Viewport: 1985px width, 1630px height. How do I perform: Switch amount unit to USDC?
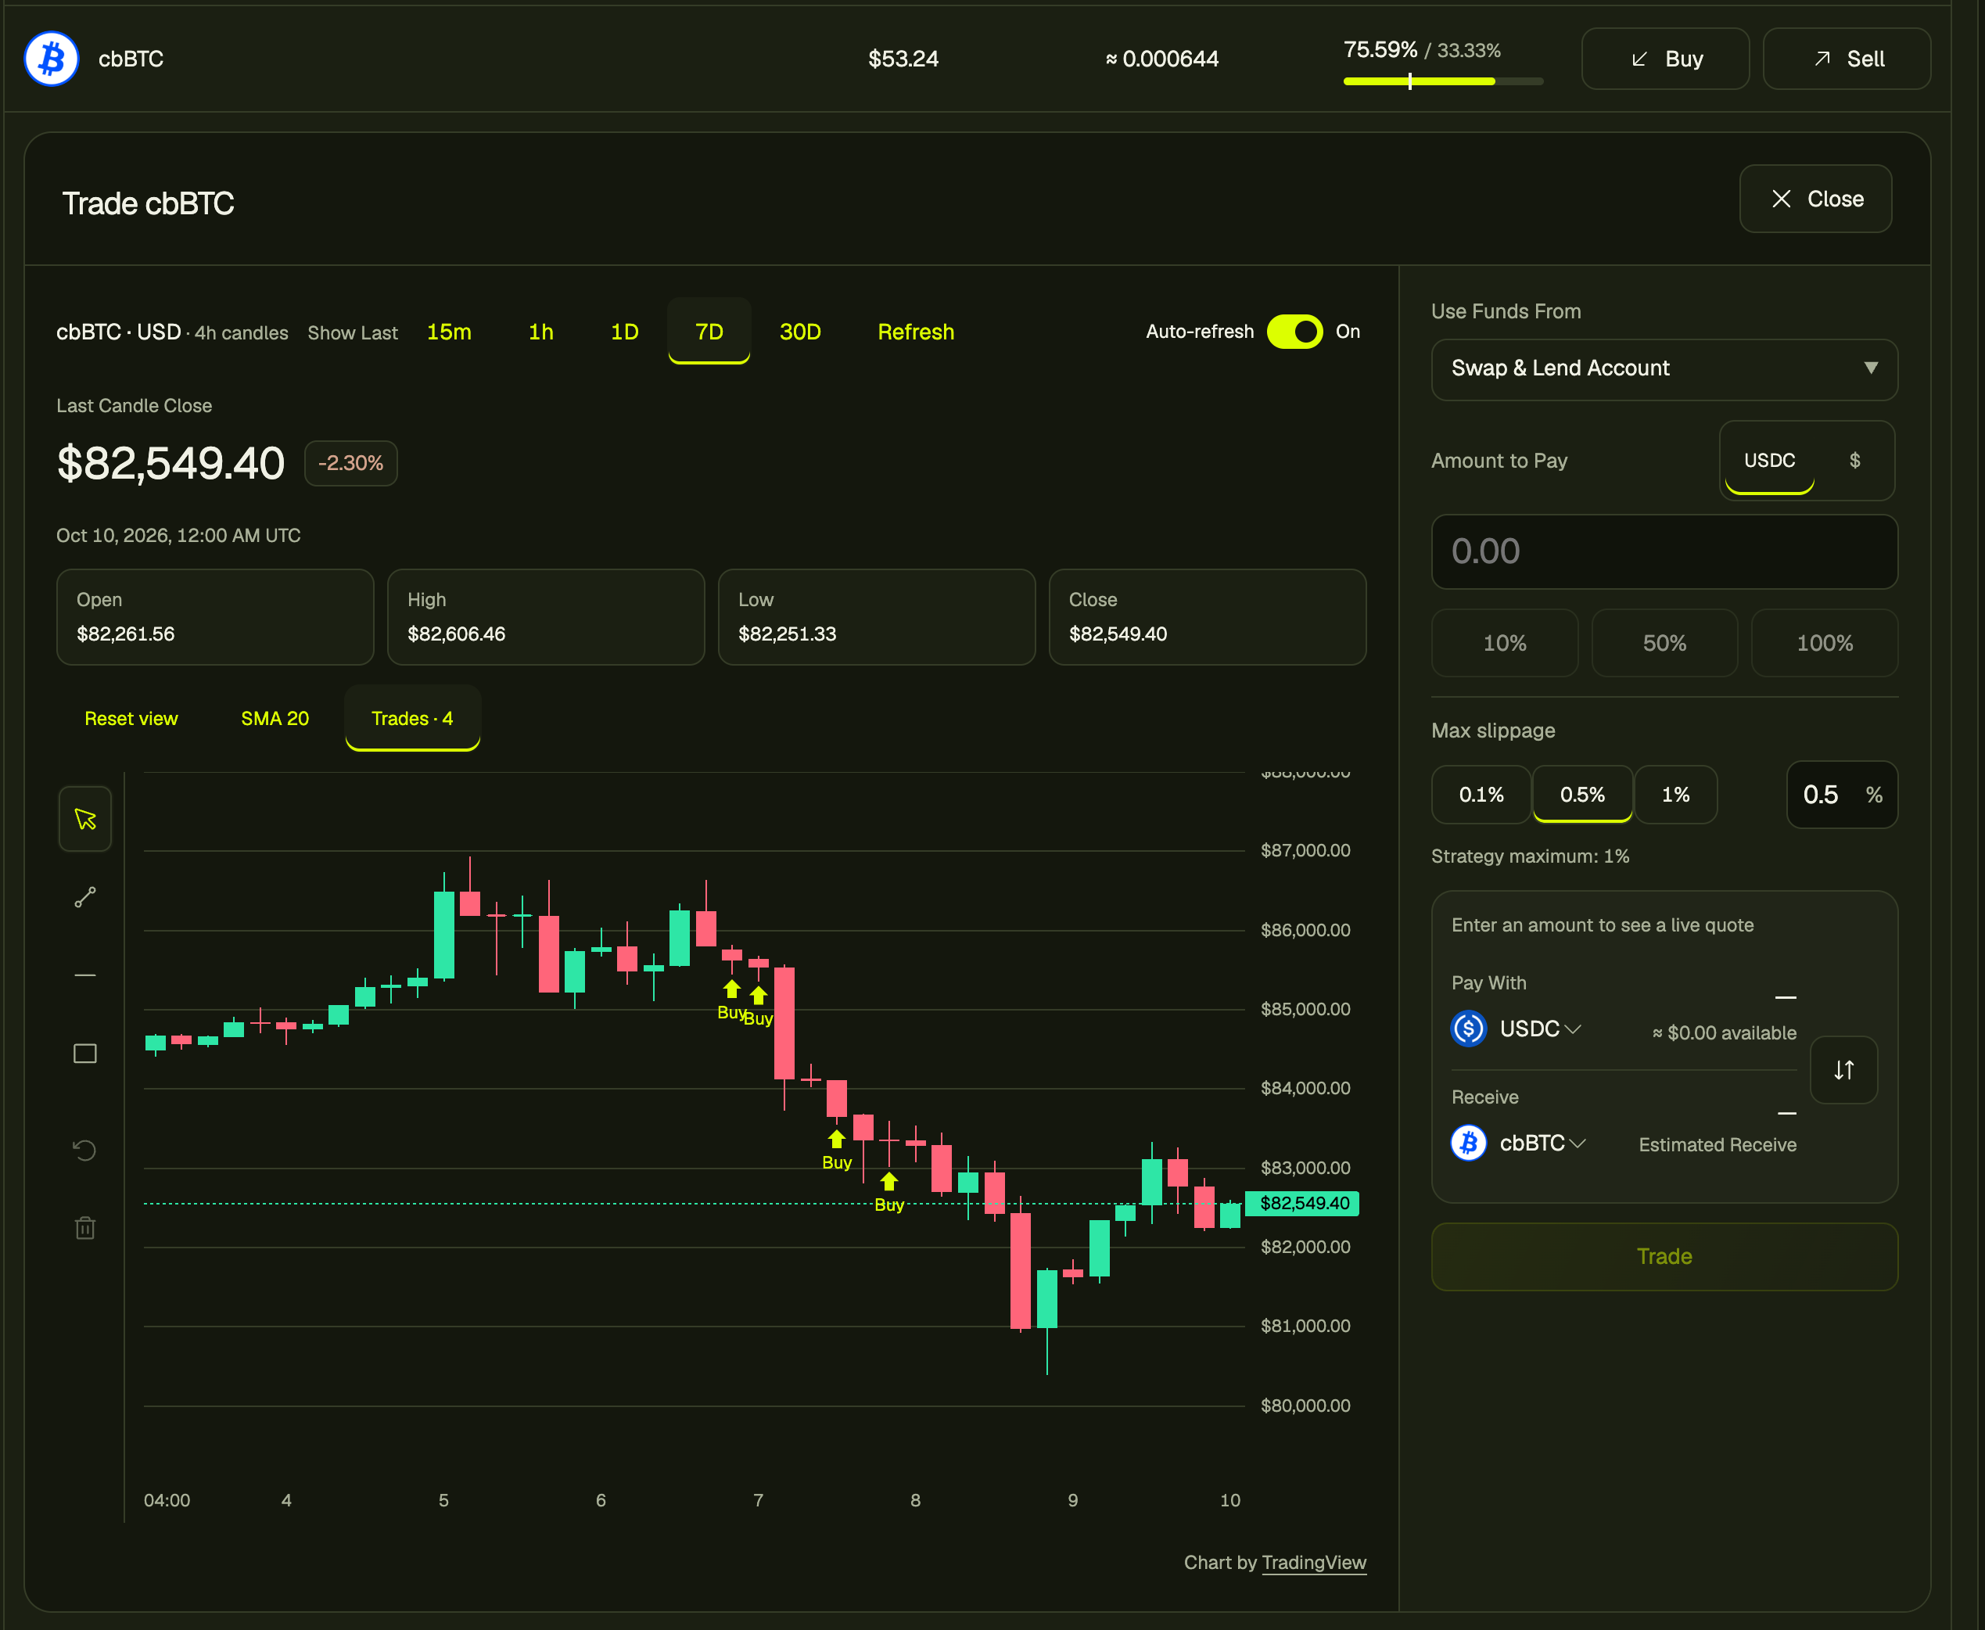coord(1770,460)
